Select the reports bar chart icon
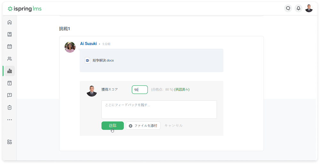 click(x=10, y=71)
